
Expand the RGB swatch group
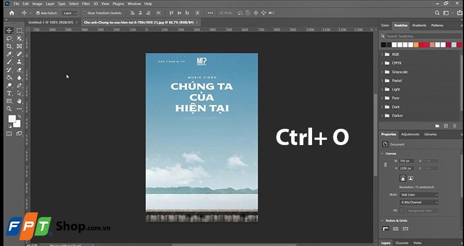pos(382,55)
